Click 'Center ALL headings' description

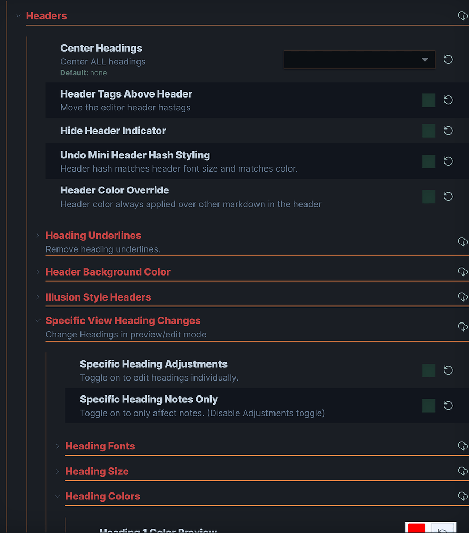[103, 61]
